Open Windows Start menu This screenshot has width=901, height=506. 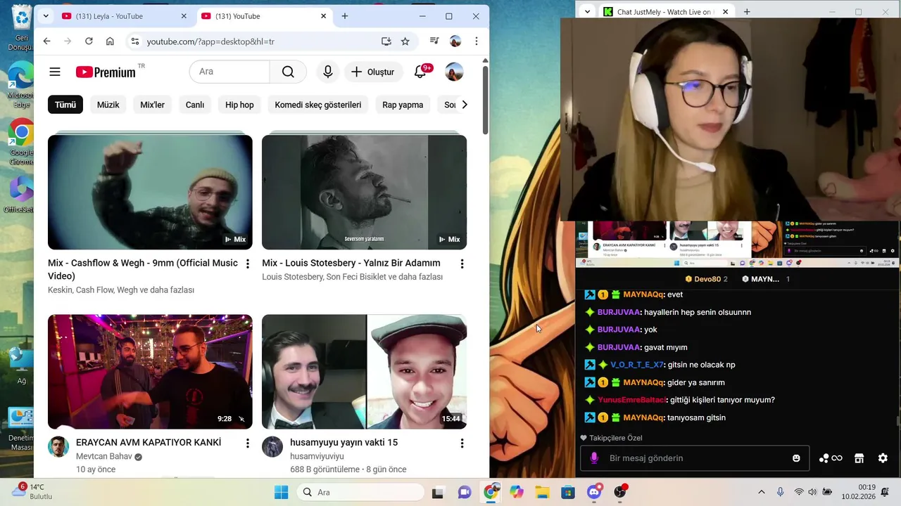pyautogui.click(x=281, y=492)
